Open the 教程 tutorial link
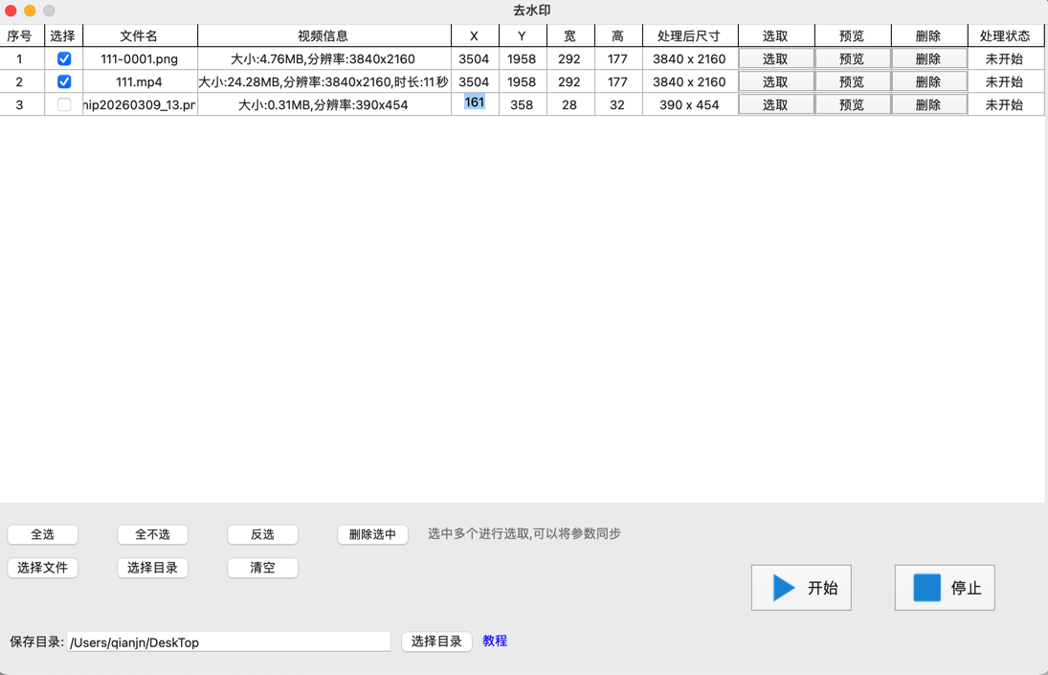Screen dimensions: 1048x675 [x=495, y=641]
